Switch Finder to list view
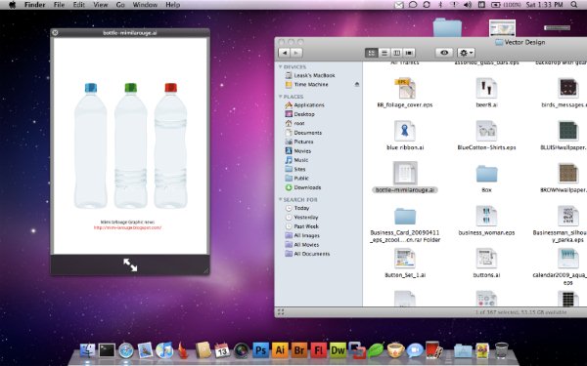The width and height of the screenshot is (587, 366). point(384,53)
